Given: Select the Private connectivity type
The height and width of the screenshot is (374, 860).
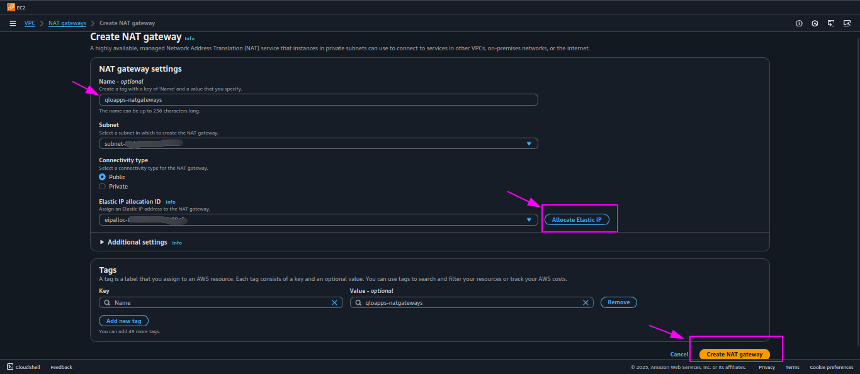Looking at the screenshot, I should pos(102,187).
